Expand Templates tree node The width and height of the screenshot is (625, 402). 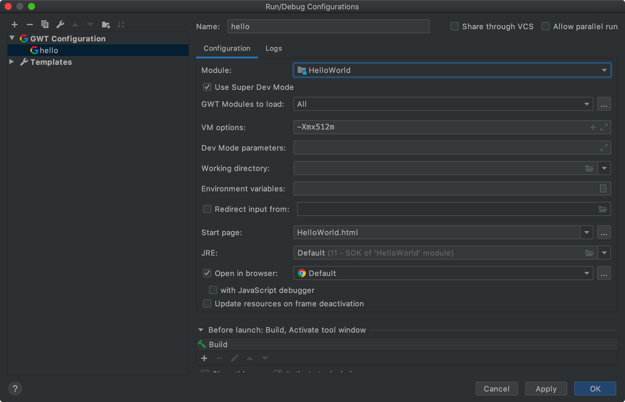pos(12,62)
